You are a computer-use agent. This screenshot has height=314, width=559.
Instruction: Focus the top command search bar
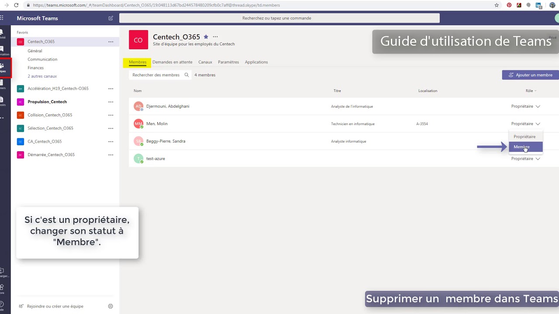pos(279,18)
